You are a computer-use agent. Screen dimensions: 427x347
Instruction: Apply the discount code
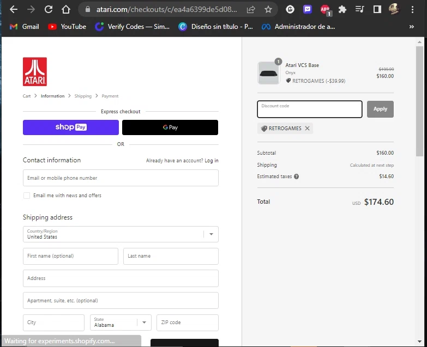(380, 109)
